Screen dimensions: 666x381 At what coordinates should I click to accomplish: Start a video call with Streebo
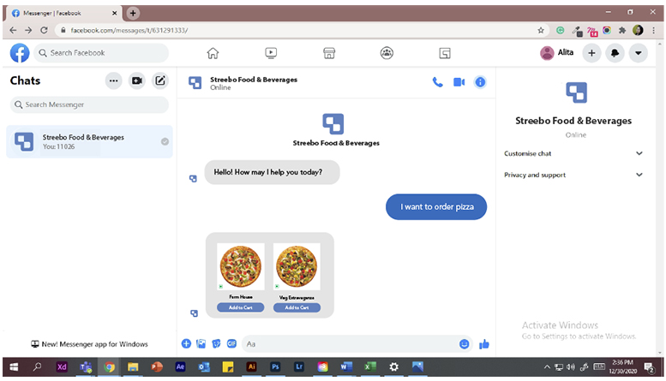pos(459,82)
